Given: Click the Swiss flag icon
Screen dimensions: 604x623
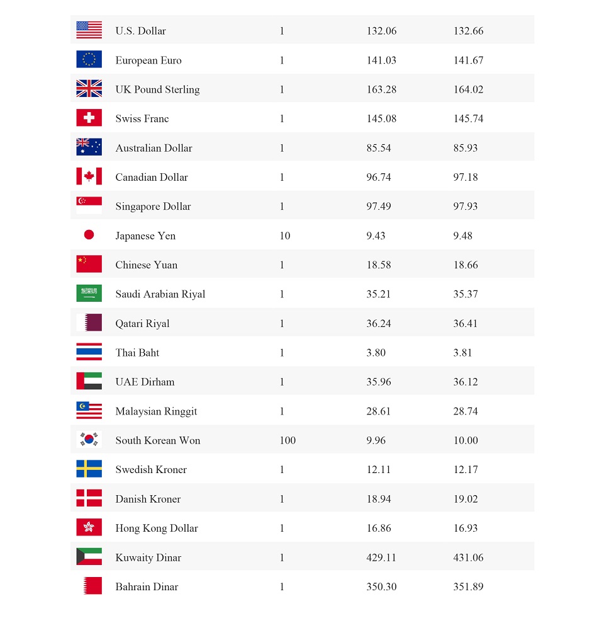Looking at the screenshot, I should pyautogui.click(x=89, y=118).
